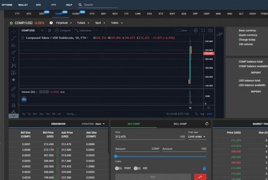The height and width of the screenshot is (180, 268).
Task: Switch to the BTC market tab
Action: pos(29,14)
